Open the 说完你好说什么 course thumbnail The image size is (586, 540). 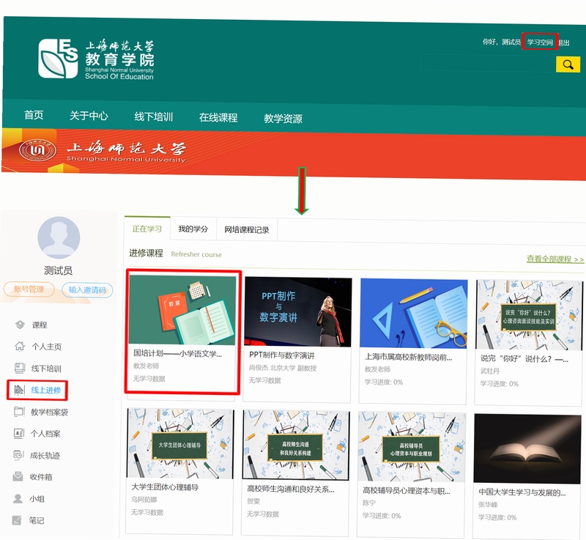click(529, 315)
